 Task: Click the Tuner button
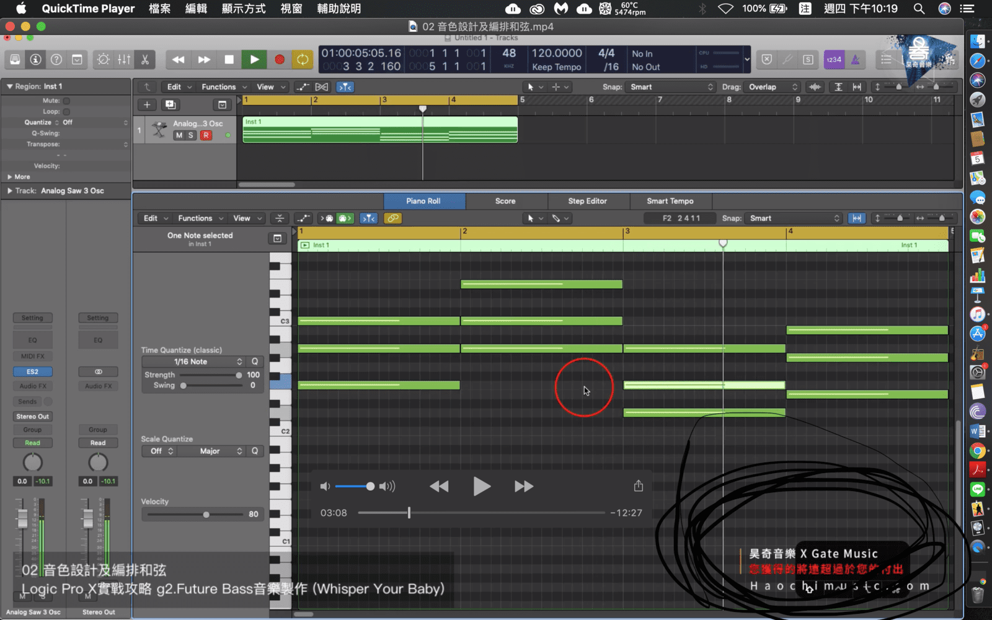(x=787, y=60)
